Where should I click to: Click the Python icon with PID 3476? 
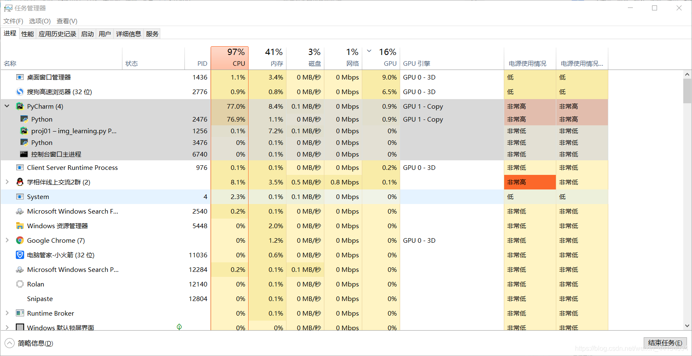[24, 142]
